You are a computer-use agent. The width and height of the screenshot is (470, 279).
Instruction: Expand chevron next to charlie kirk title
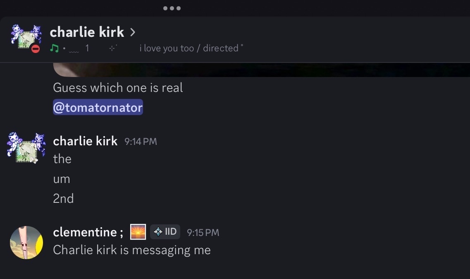133,32
